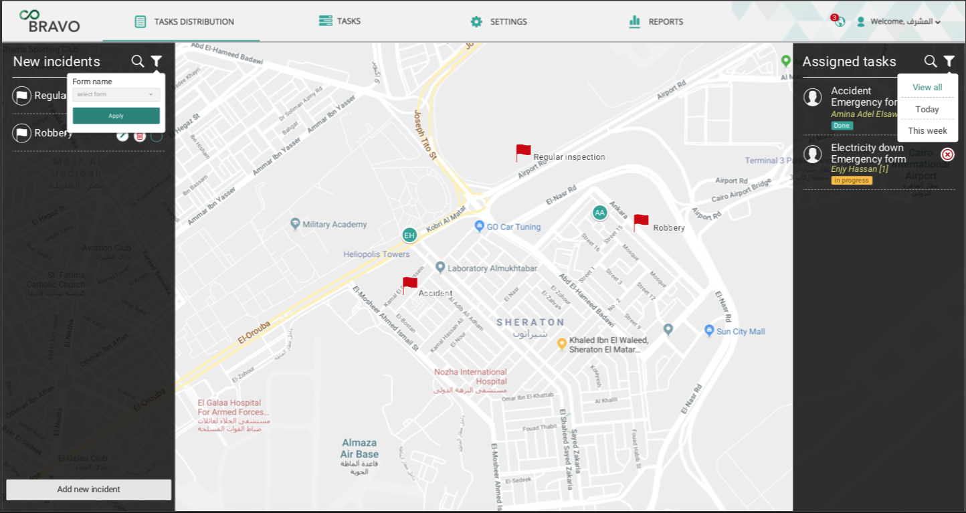Add a new incident
Image resolution: width=966 pixels, height=513 pixels.
(88, 490)
